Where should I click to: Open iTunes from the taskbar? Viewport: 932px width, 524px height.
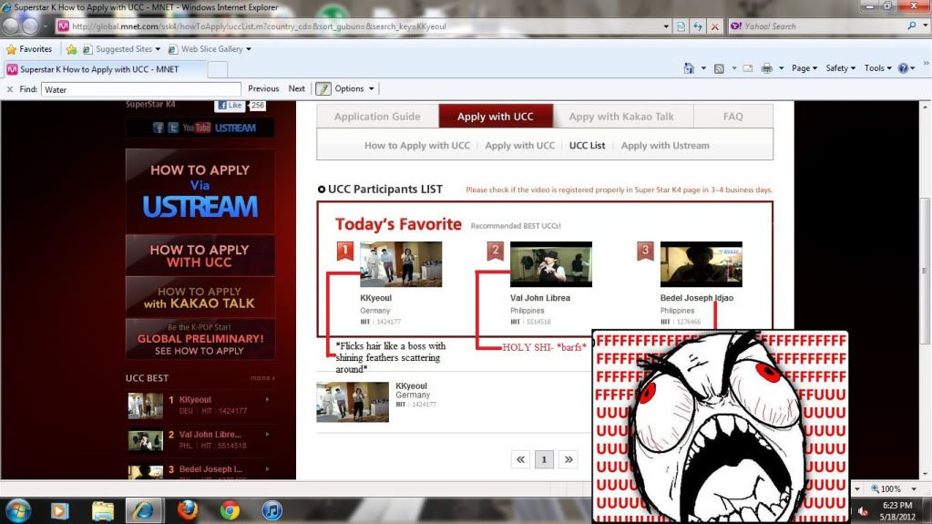(x=271, y=509)
